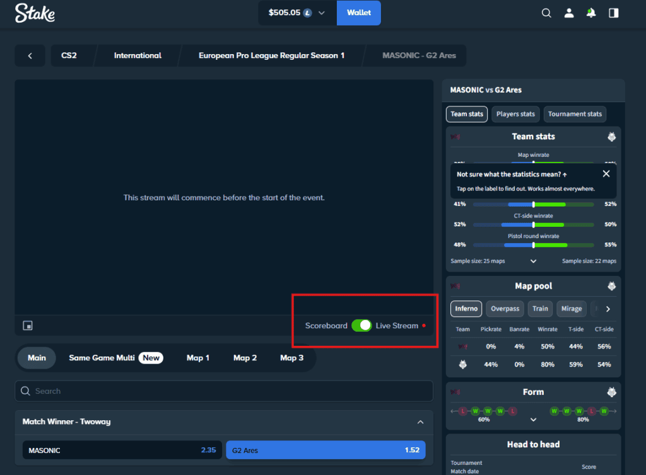Image resolution: width=646 pixels, height=475 pixels.
Task: Dismiss the statistics explanation tooltip
Action: pyautogui.click(x=606, y=173)
